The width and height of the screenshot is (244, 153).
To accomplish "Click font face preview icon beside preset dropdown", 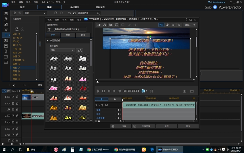I will [80, 50].
